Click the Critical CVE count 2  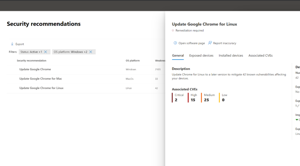pyautogui.click(x=176, y=100)
